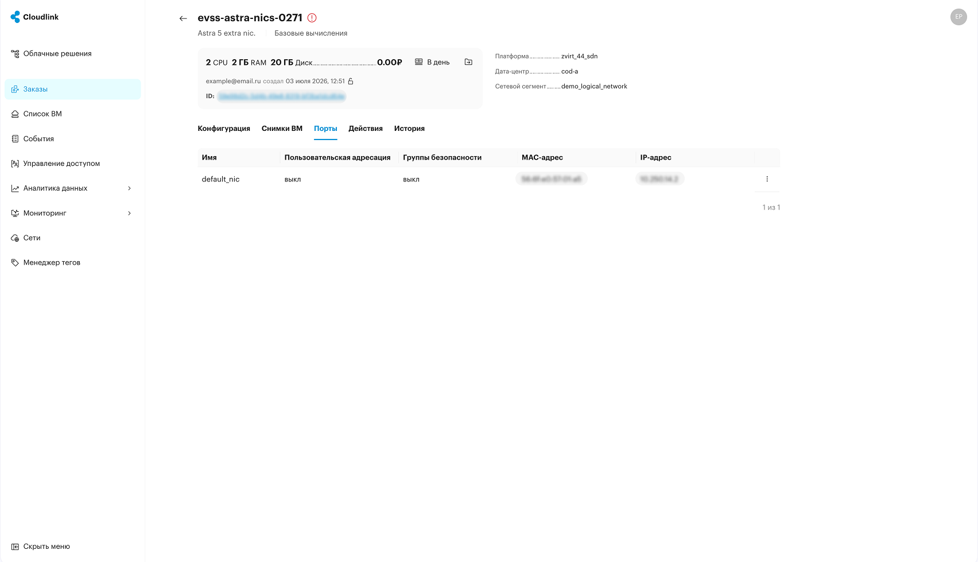The image size is (978, 562).
Task: Click the cod-a data center value
Action: (570, 71)
